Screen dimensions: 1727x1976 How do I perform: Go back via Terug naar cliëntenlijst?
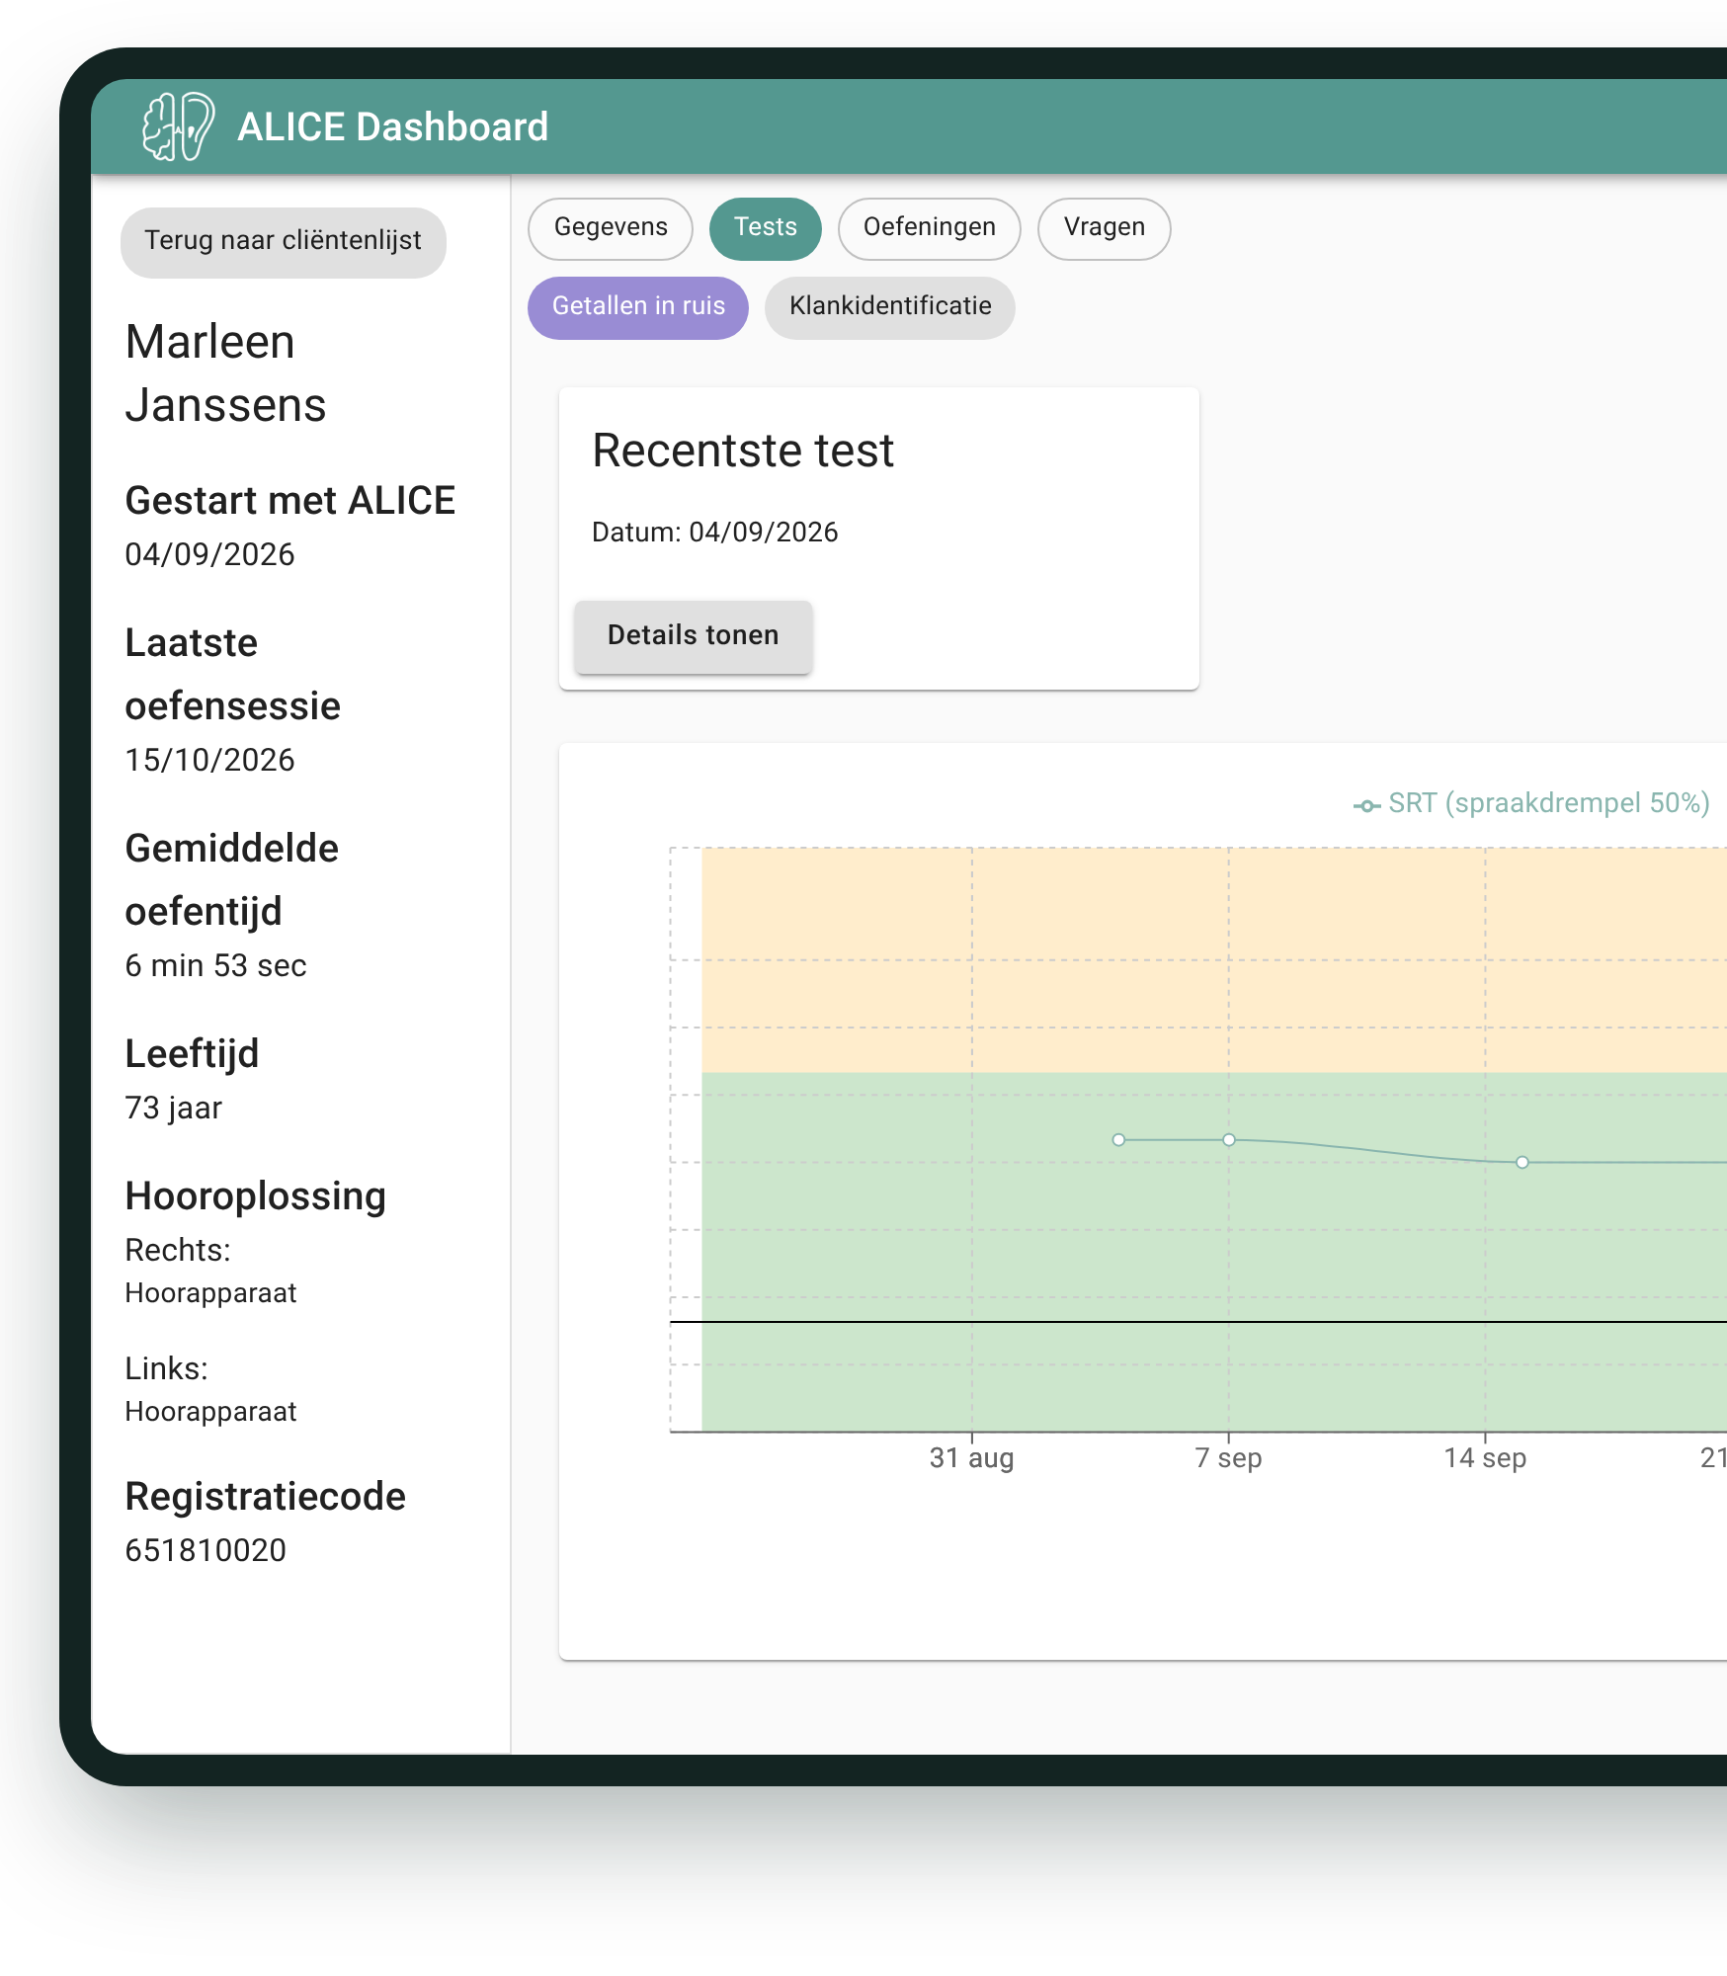pos(284,241)
